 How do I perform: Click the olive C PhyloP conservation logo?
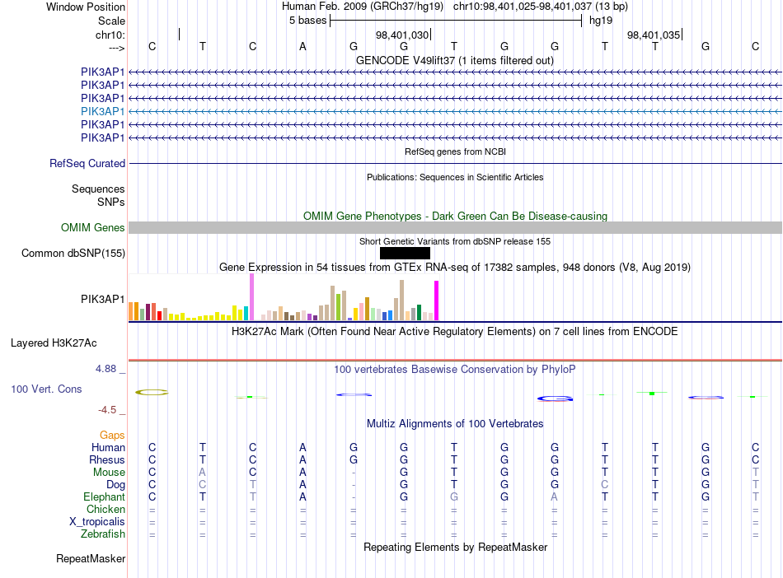coord(152,393)
